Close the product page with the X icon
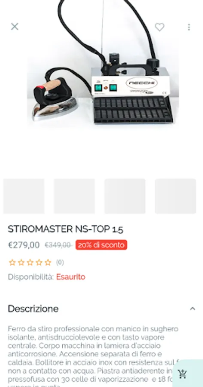The image size is (203, 387). [15, 27]
